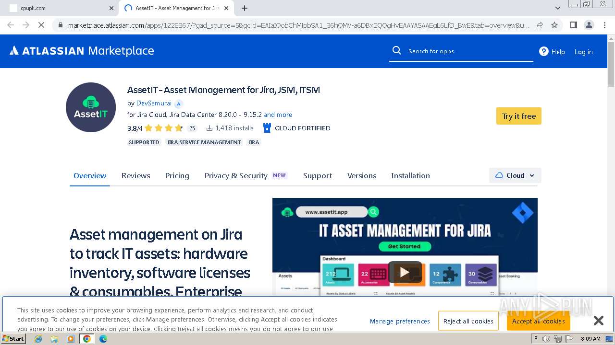The image size is (615, 345).
Task: Click the system clock showing 8:09 AM
Action: click(x=590, y=339)
